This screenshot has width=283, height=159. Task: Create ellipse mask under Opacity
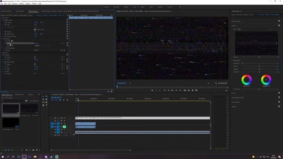(x=6, y=41)
